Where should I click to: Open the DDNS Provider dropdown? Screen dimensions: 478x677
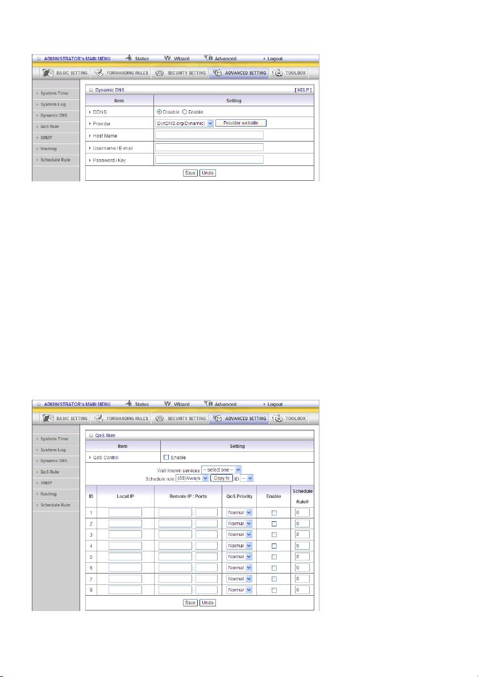coord(184,123)
